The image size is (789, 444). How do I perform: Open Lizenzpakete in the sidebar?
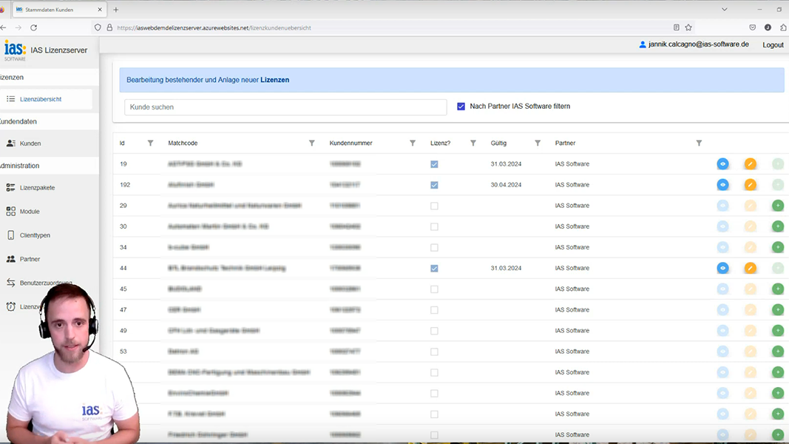point(37,188)
